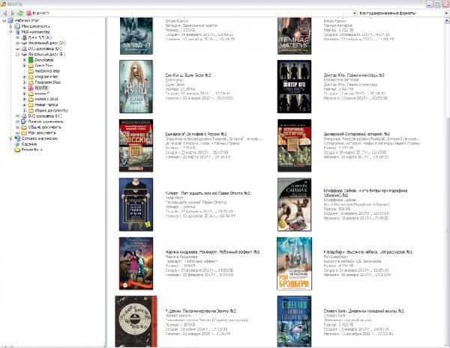450x348 pixels.
Task: Open the Доктор Кто book cover thumbnail
Action: [294, 87]
